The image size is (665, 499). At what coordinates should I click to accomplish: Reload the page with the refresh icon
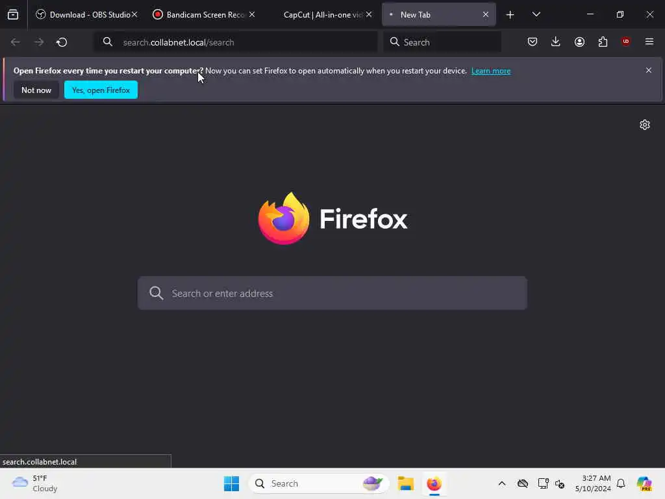click(x=62, y=42)
